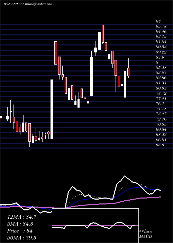Select the 97 price axis label

coord(158,21)
